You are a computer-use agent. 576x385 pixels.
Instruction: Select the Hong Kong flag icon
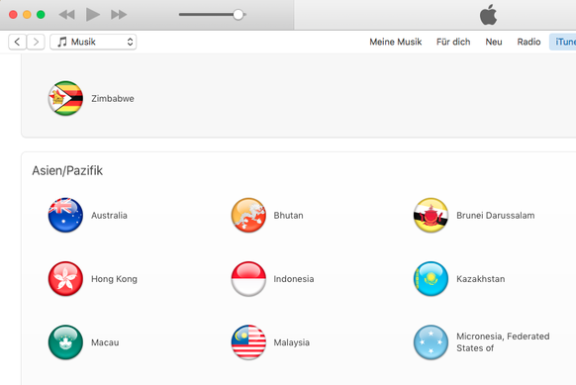coord(65,279)
